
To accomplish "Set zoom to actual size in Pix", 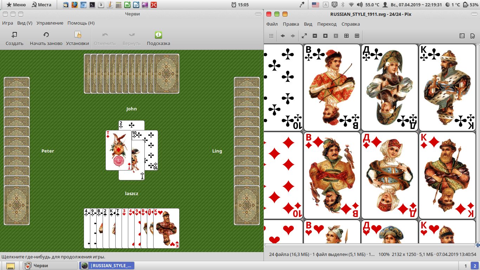I will pos(336,36).
